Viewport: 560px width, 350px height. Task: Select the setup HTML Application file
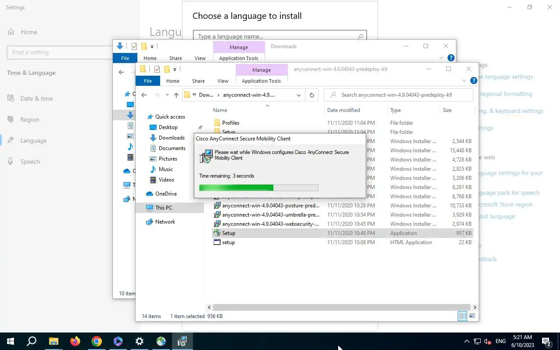[x=343, y=242]
